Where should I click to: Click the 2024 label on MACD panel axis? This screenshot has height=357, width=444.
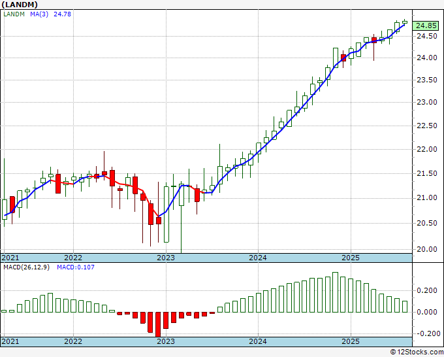click(x=258, y=341)
